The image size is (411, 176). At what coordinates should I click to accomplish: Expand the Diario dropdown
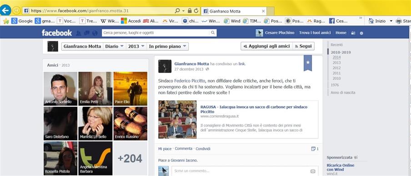click(x=115, y=46)
